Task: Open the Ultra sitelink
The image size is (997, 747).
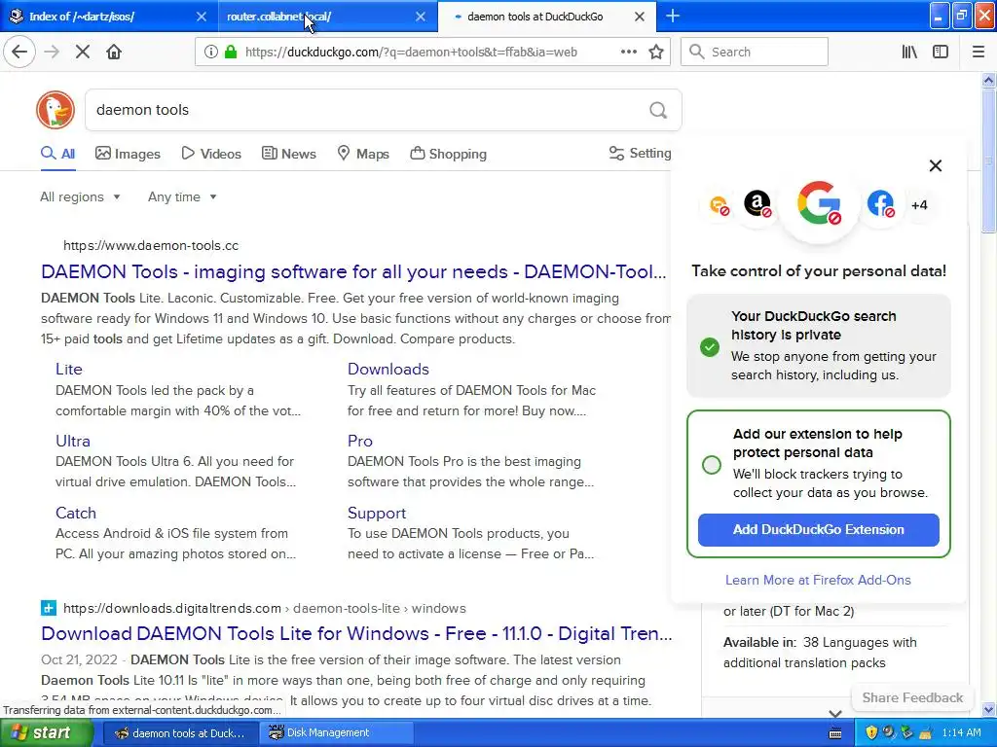Action: (72, 441)
